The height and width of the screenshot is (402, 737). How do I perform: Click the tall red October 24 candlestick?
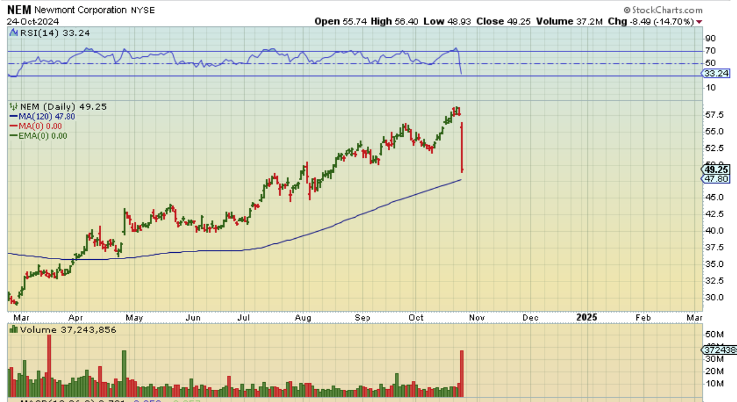462,147
